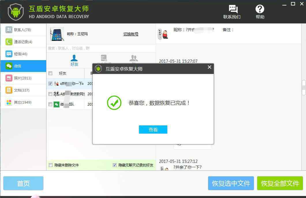Click the green success checkmark icon

pyautogui.click(x=114, y=103)
